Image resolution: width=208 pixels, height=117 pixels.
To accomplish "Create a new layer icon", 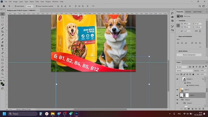I will tap(200, 109).
